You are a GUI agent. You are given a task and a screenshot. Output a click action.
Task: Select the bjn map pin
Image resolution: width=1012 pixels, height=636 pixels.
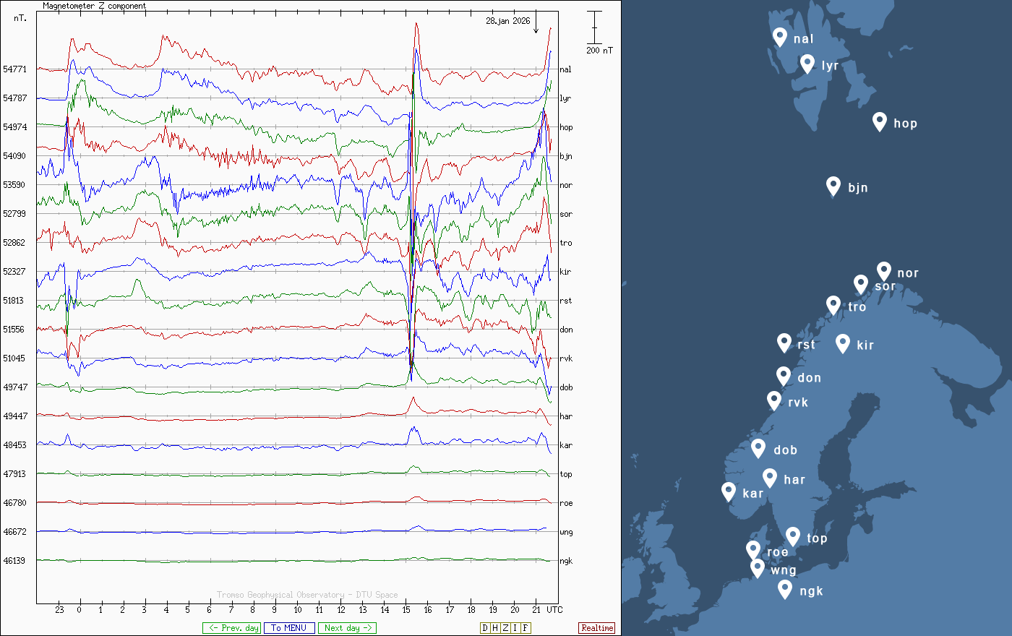pos(833,186)
